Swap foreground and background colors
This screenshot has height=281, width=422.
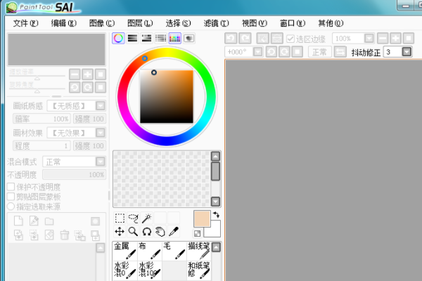[x=215, y=215]
